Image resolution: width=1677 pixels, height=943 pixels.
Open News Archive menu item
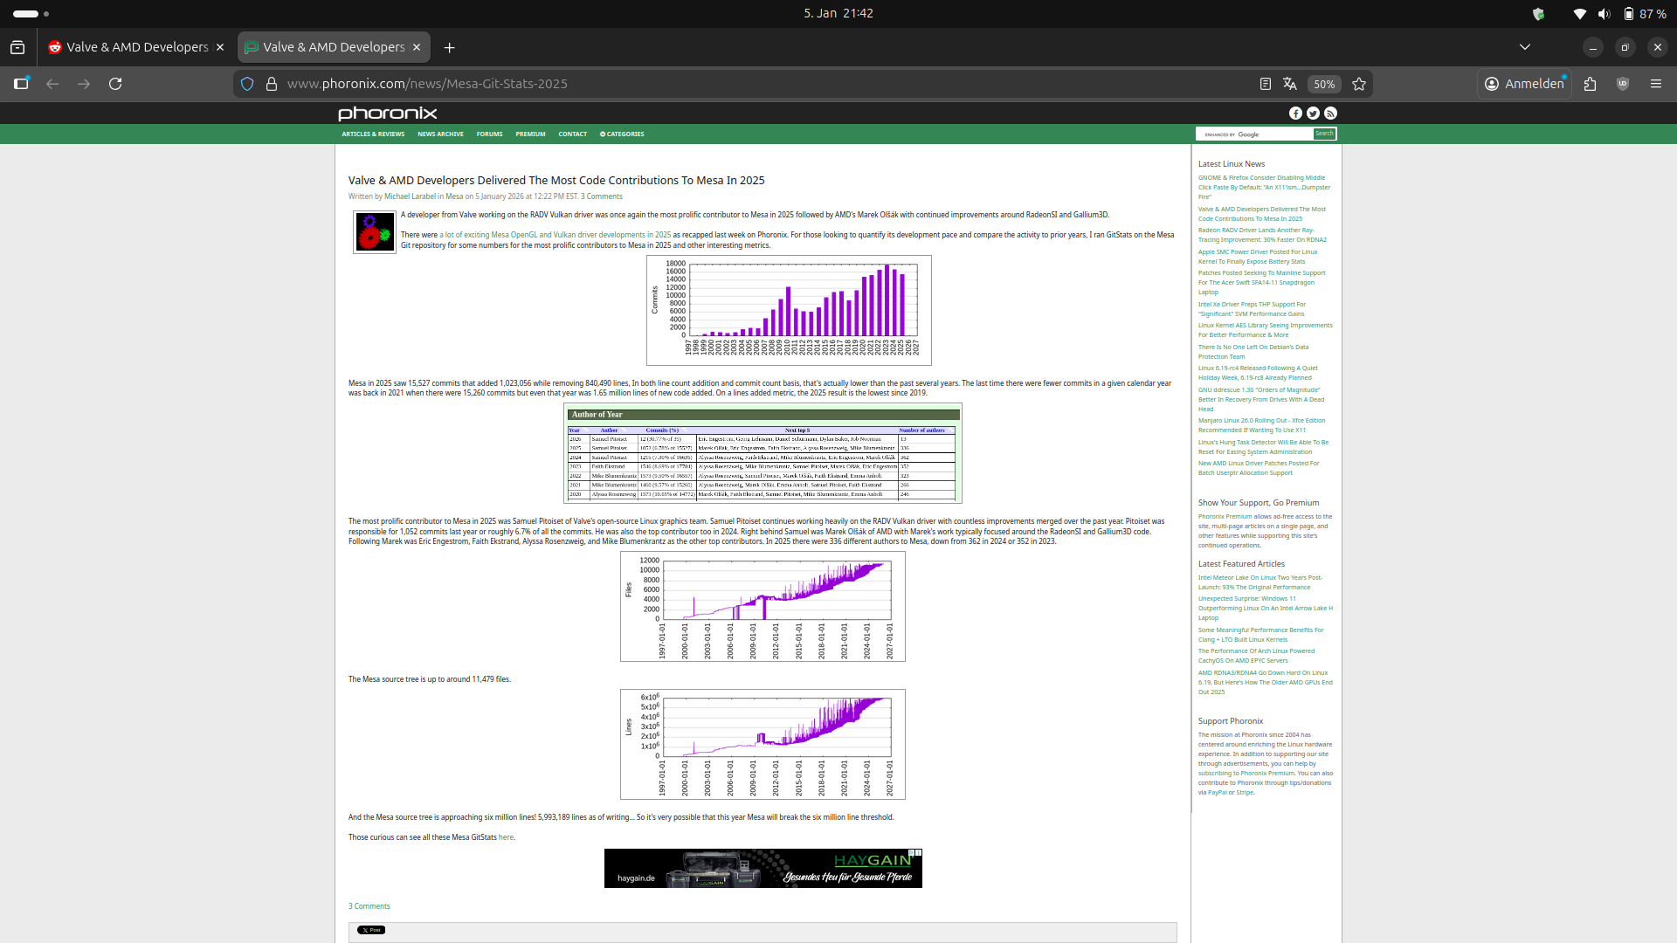point(440,134)
